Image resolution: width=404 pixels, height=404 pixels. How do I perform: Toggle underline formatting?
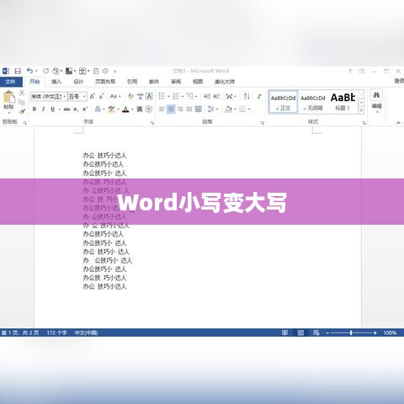point(52,109)
